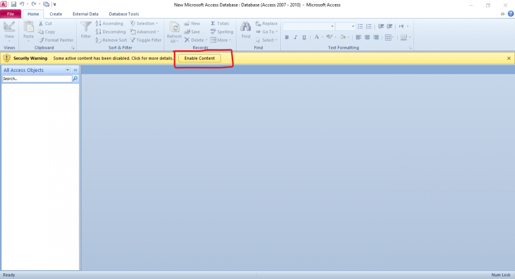Viewport: 515px width, 279px height.
Task: Click Remove Sort
Action: (111, 40)
